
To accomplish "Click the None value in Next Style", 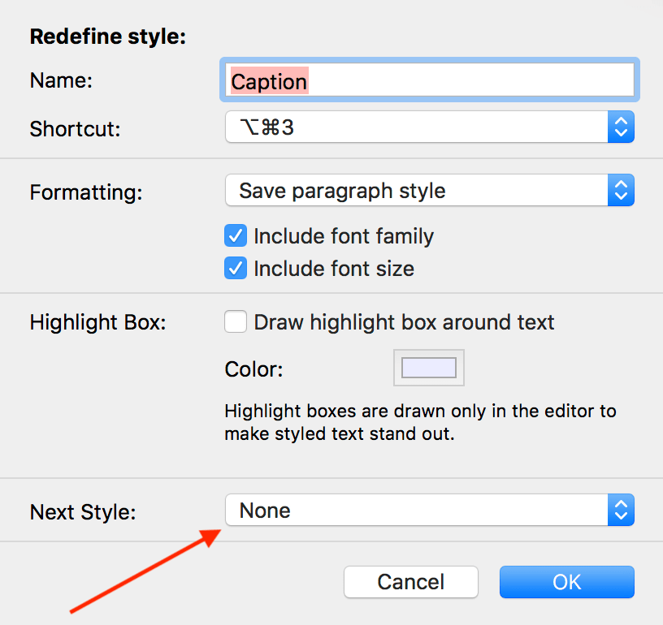I will tap(265, 511).
